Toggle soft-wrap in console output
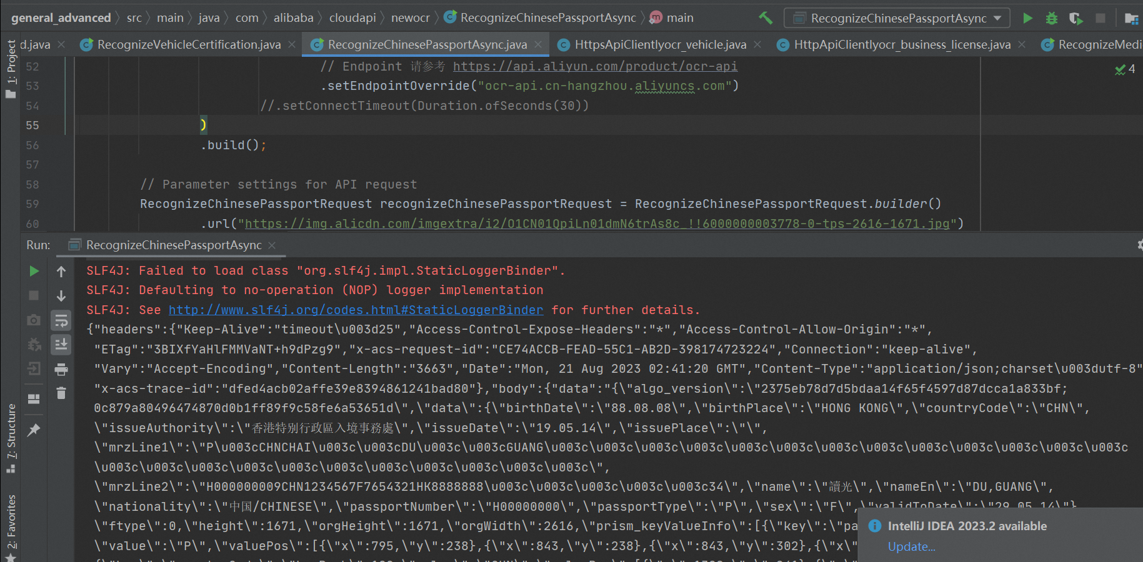The height and width of the screenshot is (562, 1143). 61,320
